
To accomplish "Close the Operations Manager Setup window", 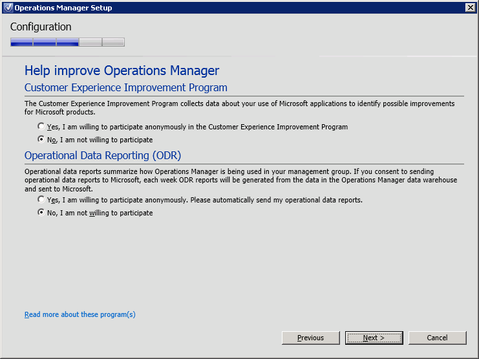I will tap(470, 8).
